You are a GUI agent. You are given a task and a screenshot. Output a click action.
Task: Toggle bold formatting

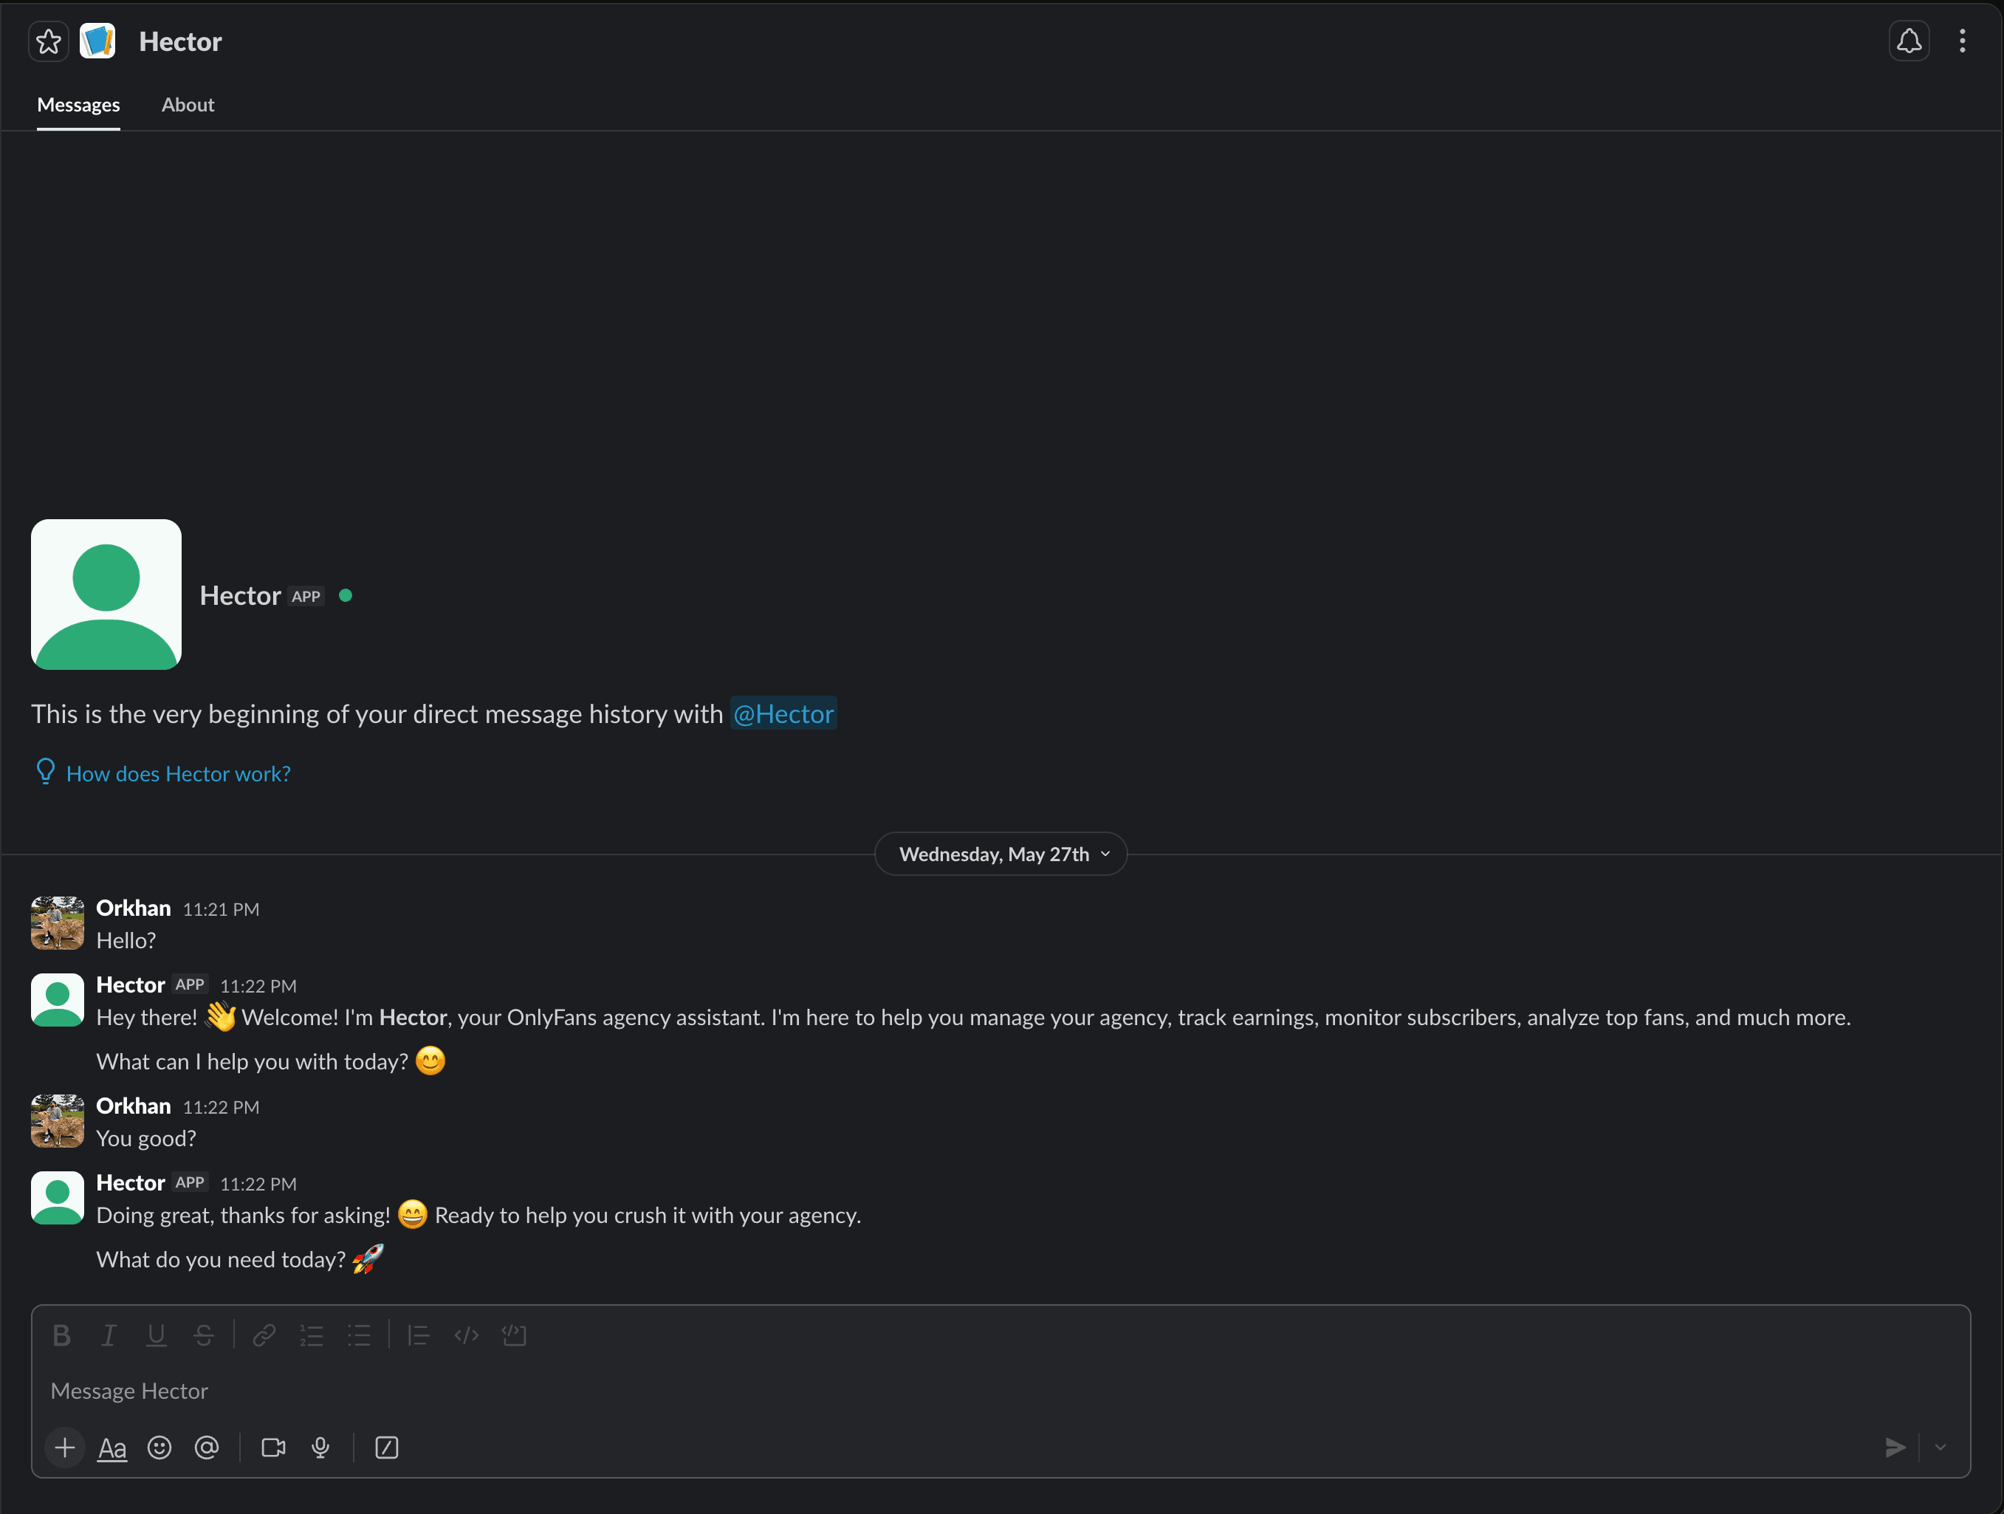tap(61, 1335)
